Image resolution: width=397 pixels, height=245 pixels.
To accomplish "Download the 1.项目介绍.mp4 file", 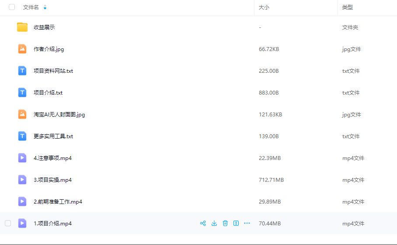I will pyautogui.click(x=214, y=223).
